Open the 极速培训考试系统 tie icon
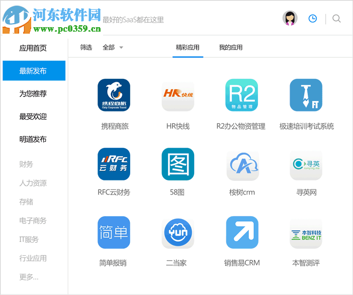 coord(306,95)
